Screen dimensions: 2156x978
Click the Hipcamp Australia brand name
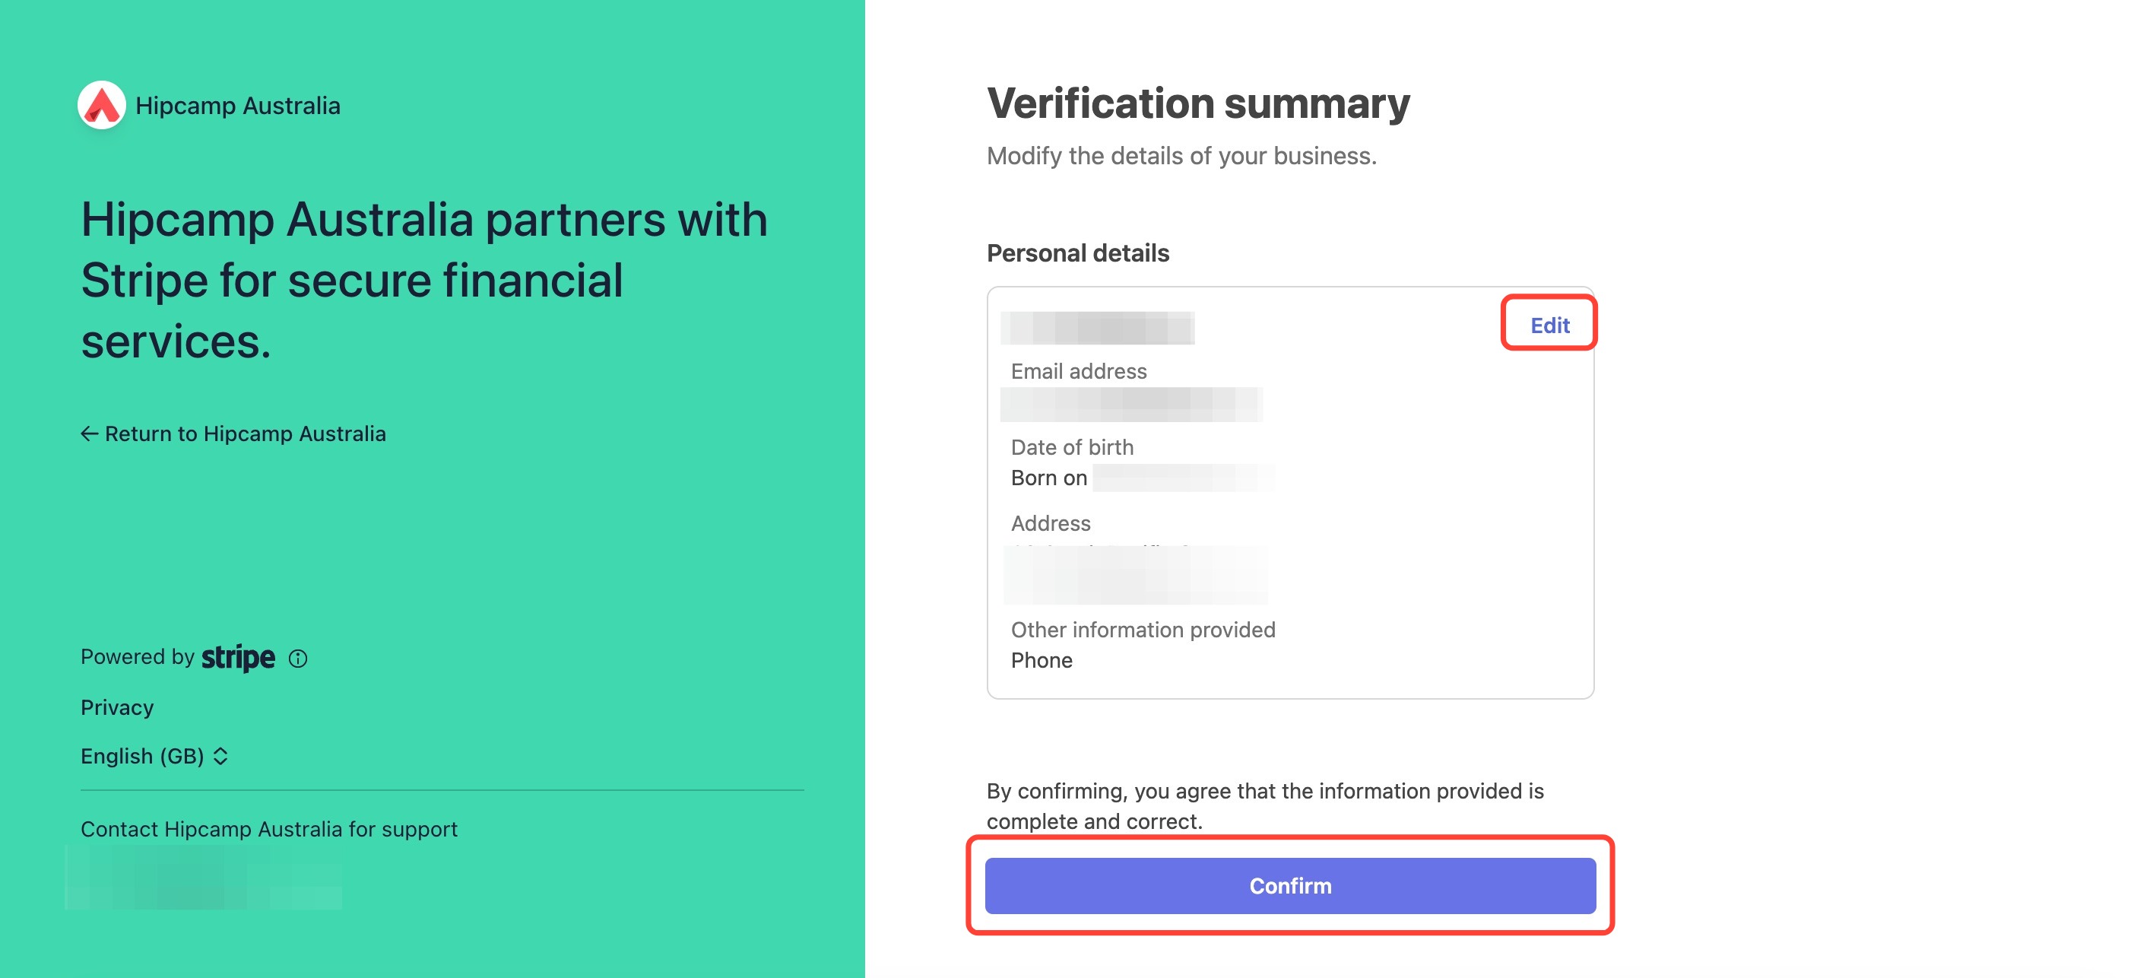pos(238,106)
